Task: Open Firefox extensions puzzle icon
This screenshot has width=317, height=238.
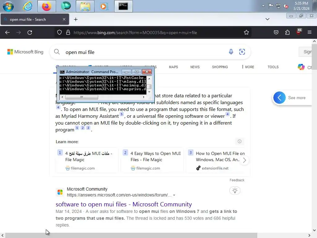Action: point(287,32)
